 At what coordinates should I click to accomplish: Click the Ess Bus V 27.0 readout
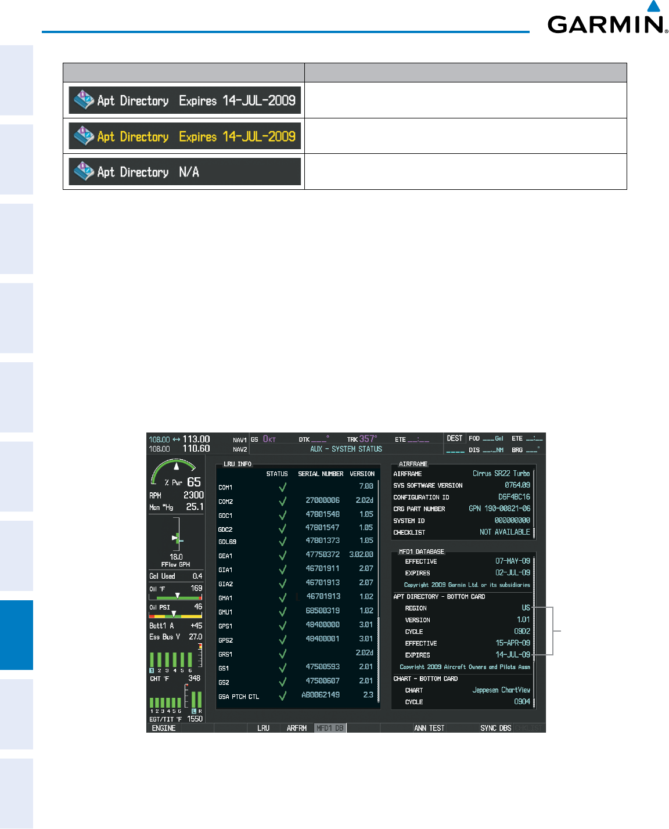176,637
